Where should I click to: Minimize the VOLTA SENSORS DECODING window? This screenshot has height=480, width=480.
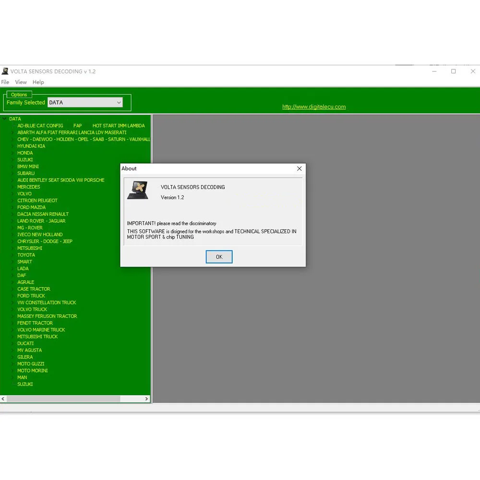434,71
